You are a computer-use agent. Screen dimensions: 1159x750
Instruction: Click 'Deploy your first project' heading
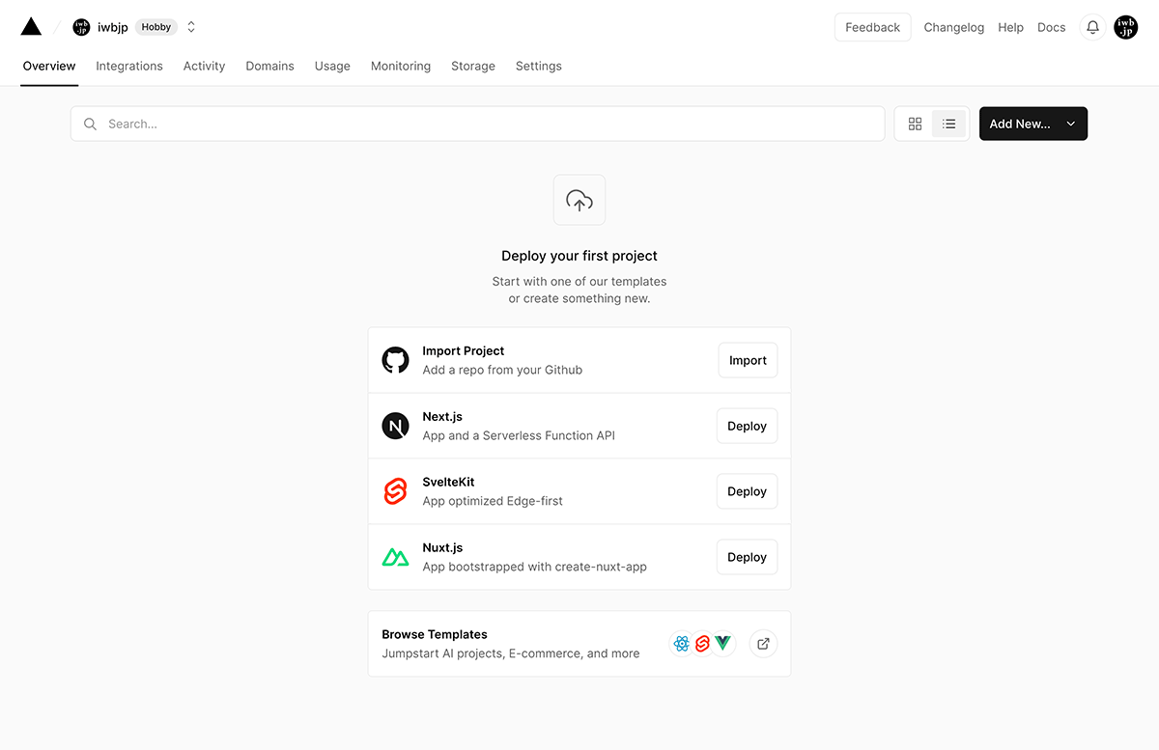tap(579, 256)
